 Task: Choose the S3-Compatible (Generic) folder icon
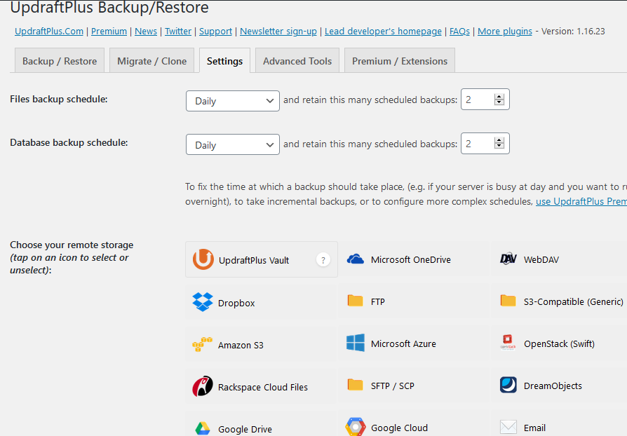508,301
